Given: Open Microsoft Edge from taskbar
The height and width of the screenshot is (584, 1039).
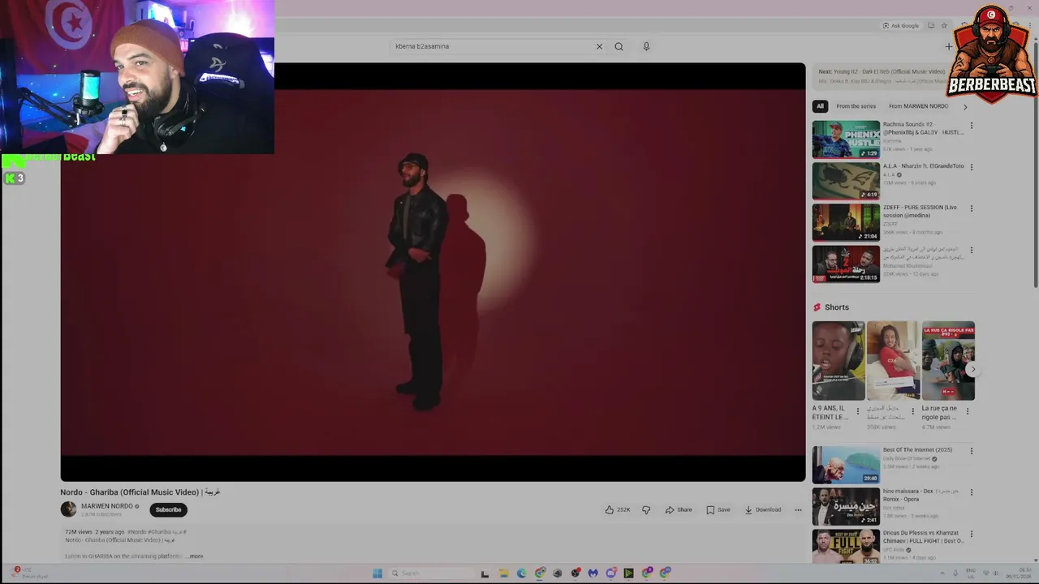Looking at the screenshot, I should click(521, 573).
